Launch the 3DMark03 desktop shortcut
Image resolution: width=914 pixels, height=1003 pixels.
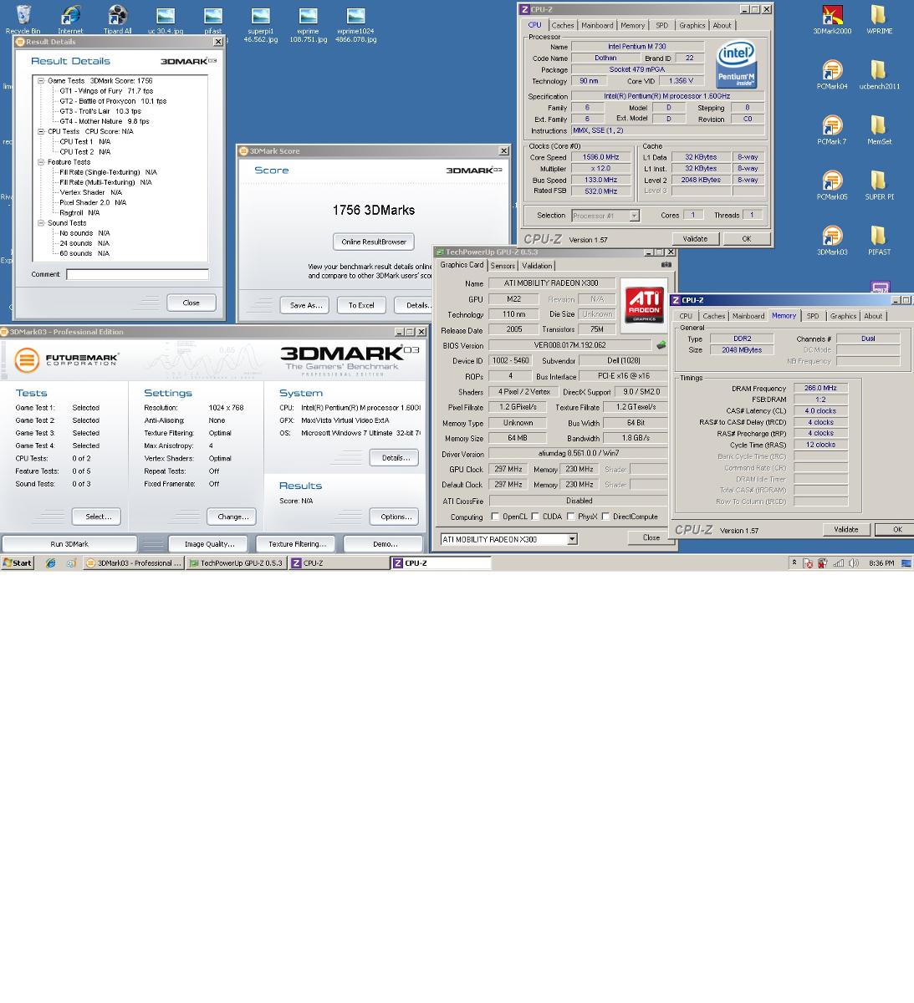832,240
